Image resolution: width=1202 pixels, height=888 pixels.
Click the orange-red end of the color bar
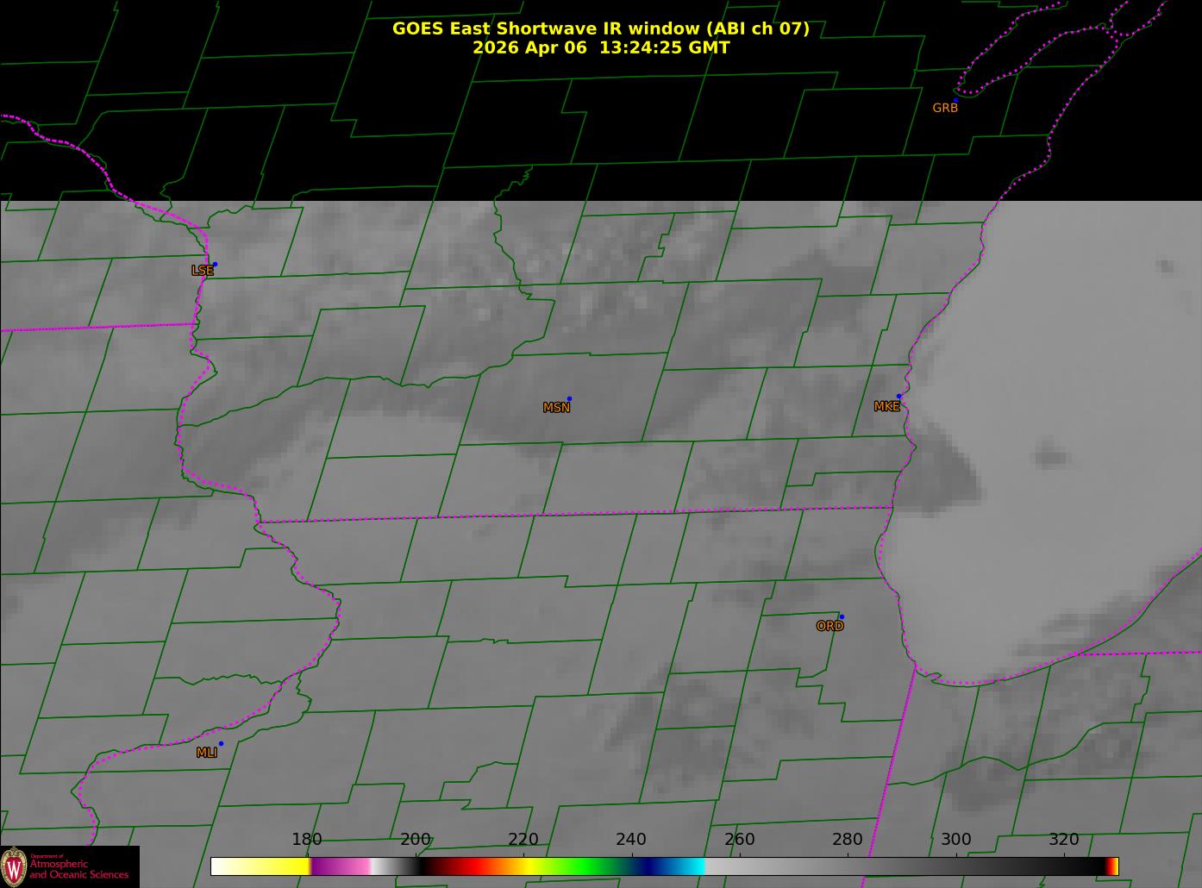click(1113, 866)
